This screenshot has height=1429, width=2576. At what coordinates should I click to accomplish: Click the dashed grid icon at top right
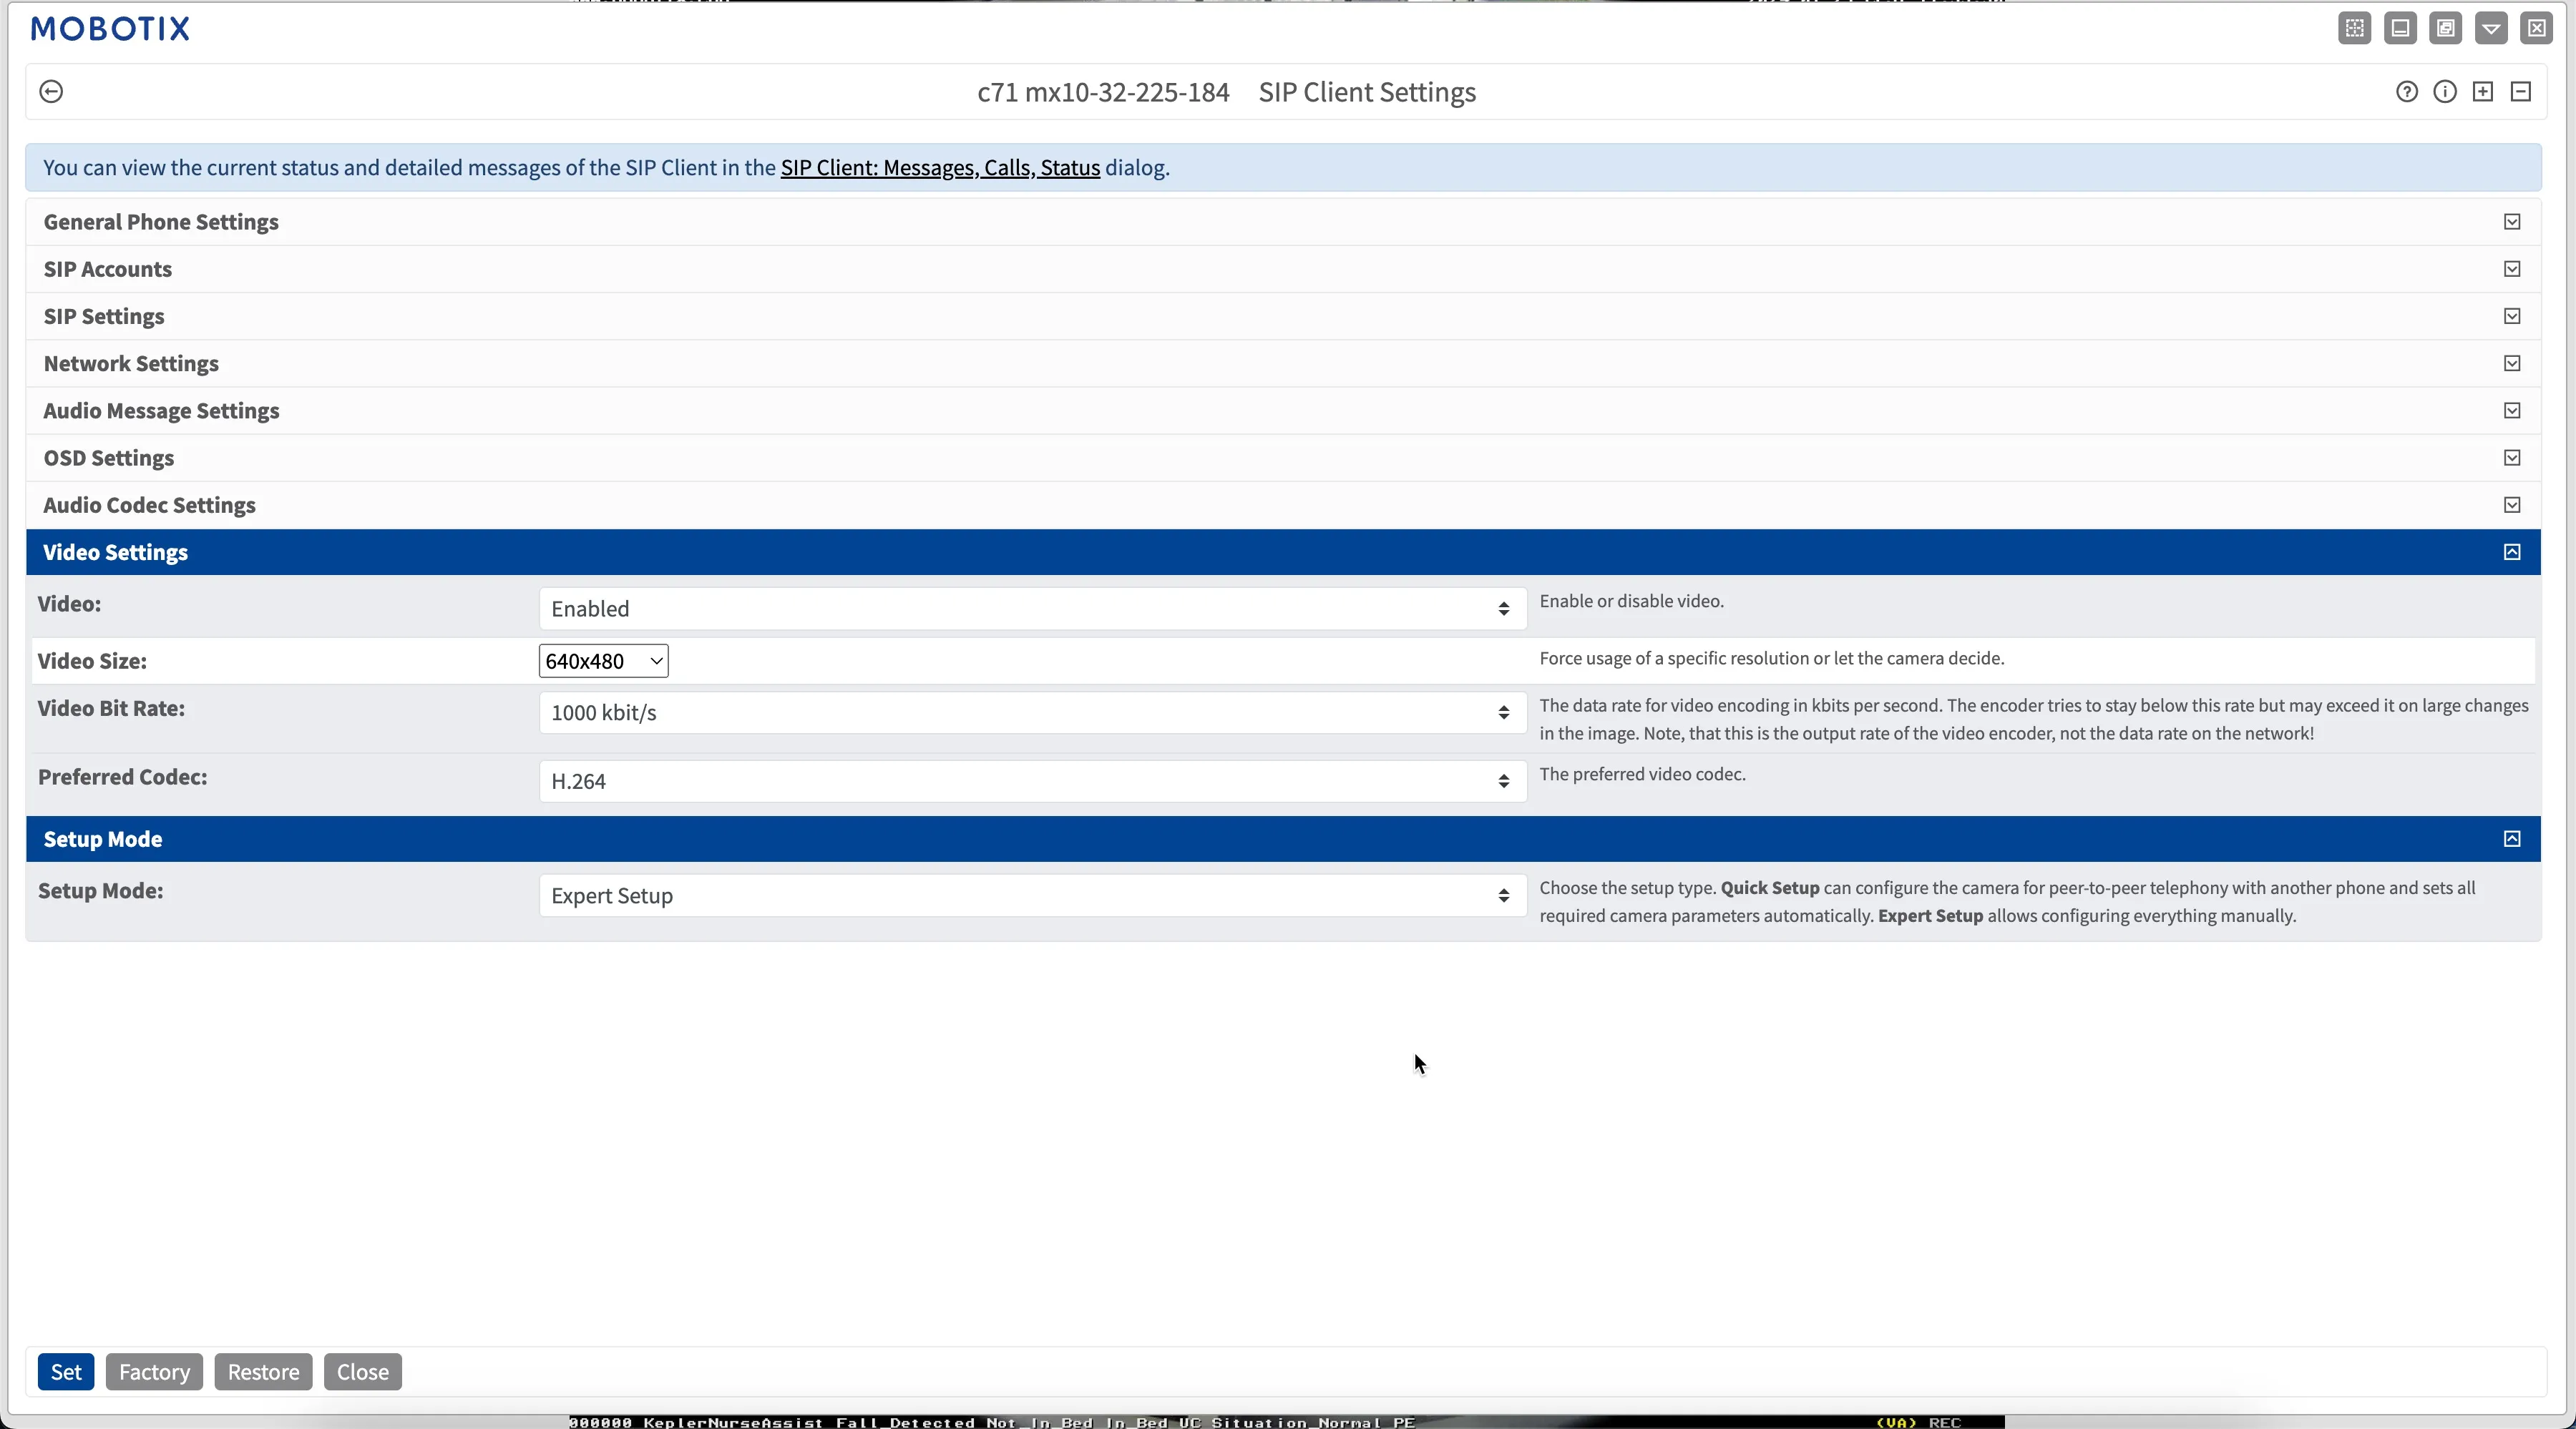2355,28
